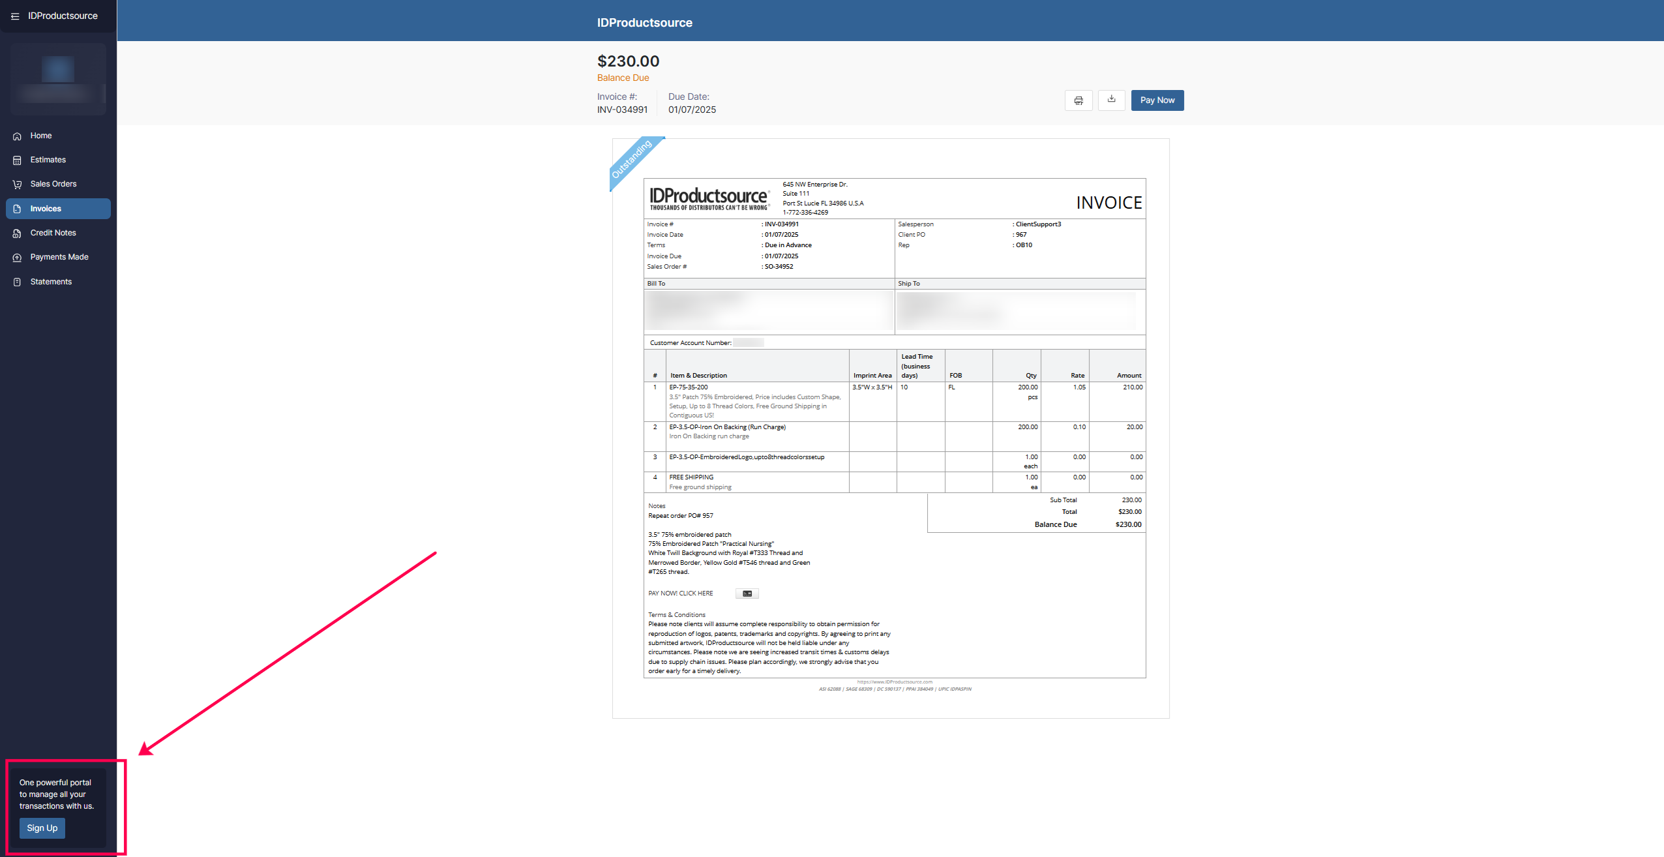
Task: Click the Home icon in the sidebar
Action: pyautogui.click(x=18, y=136)
